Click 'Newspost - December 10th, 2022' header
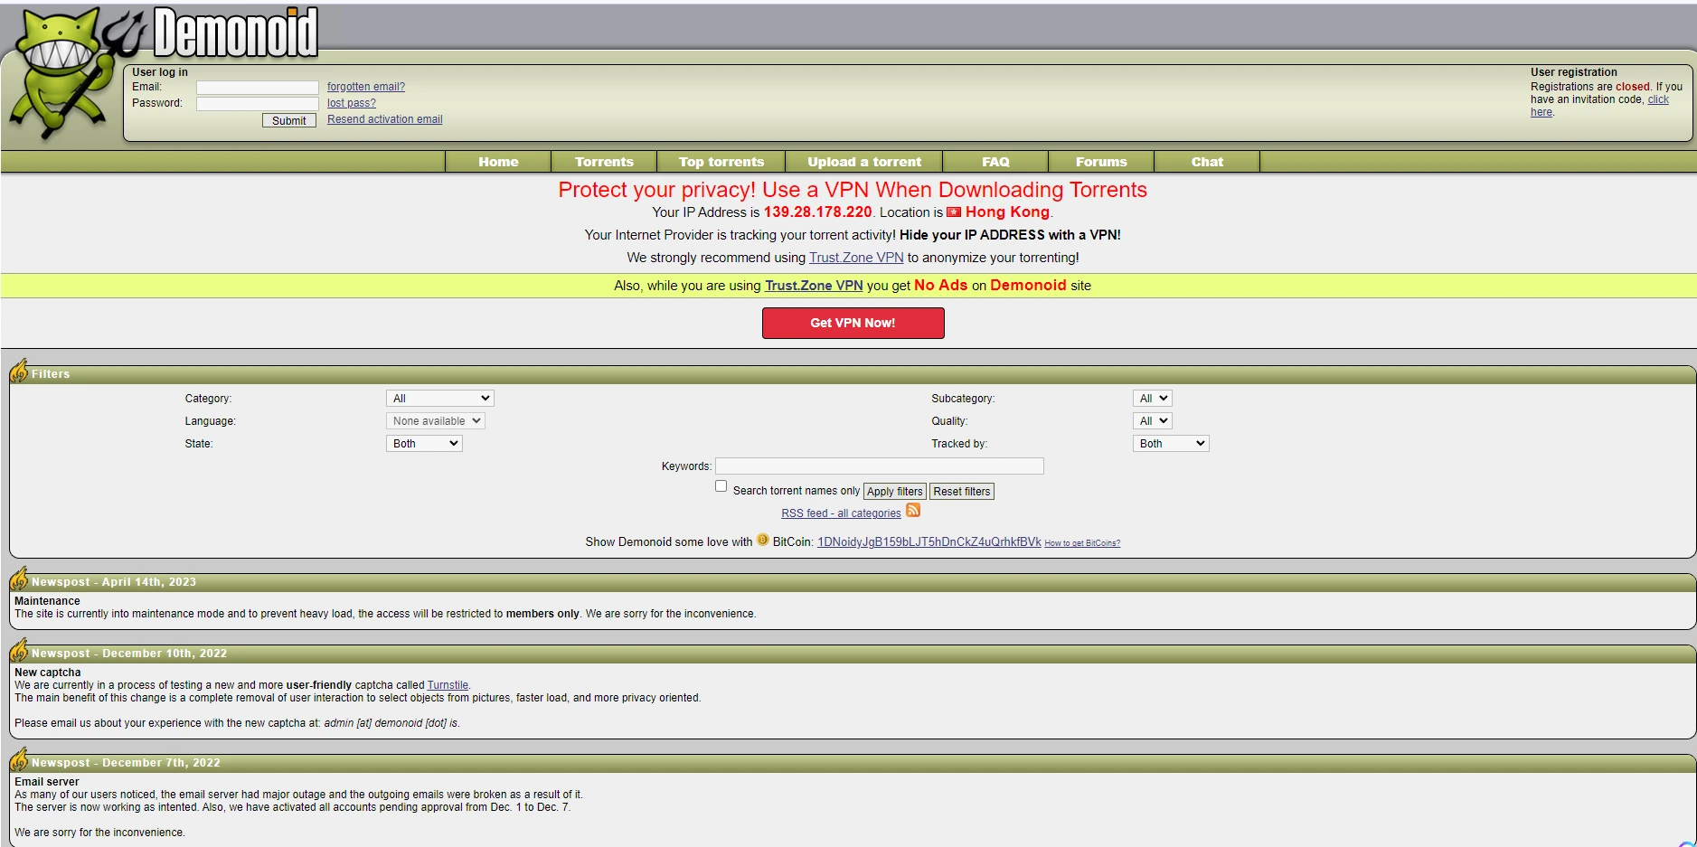The width and height of the screenshot is (1697, 847). coord(129,654)
